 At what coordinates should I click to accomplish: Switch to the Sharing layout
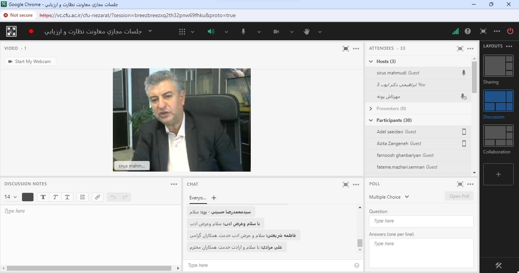[x=498, y=66]
